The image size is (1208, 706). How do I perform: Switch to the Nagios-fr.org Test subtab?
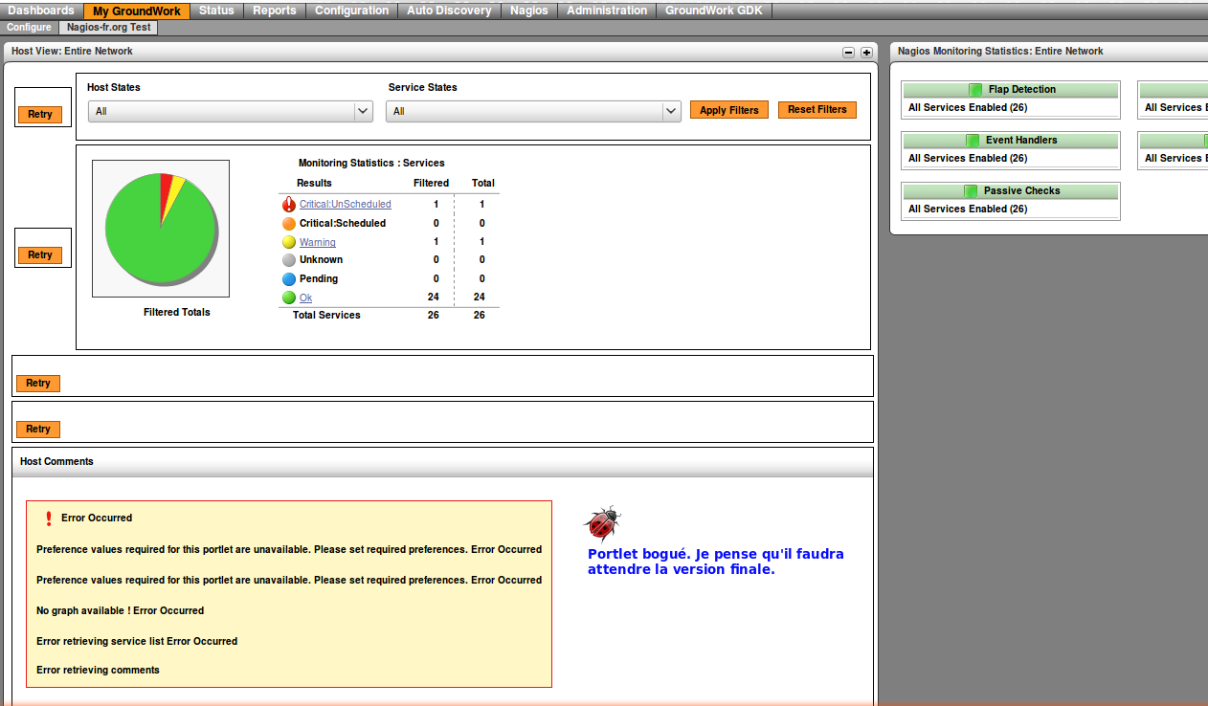[x=107, y=28]
